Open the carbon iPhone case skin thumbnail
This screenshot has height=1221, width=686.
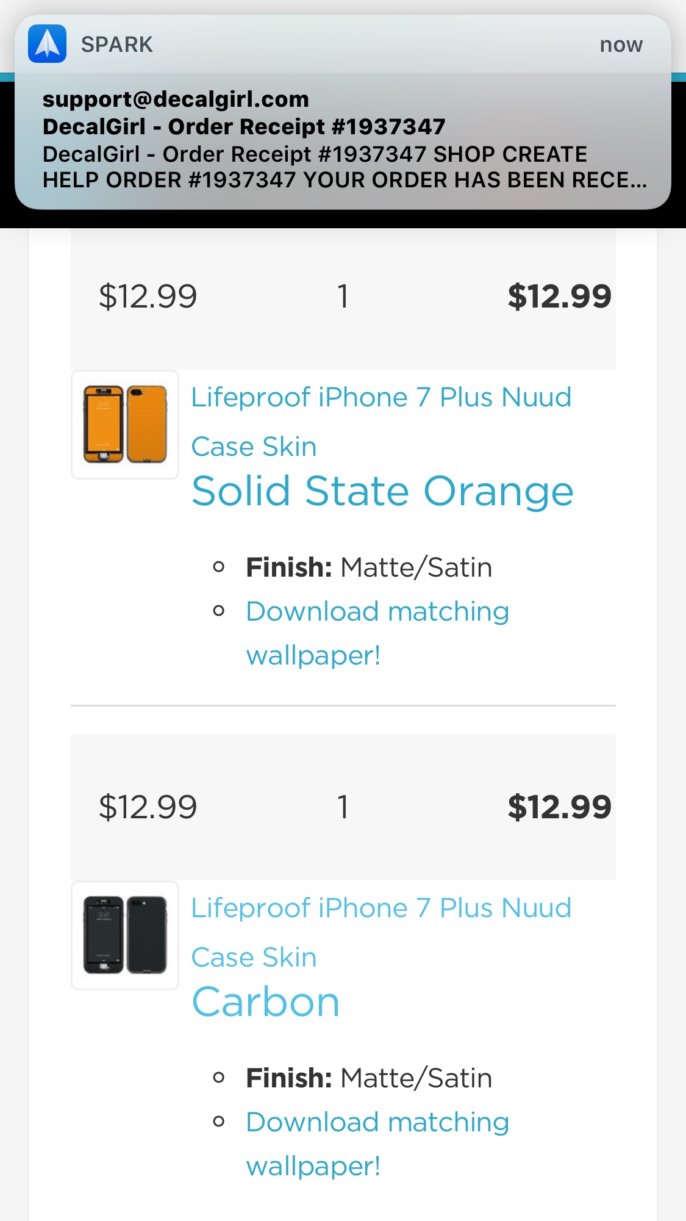[x=125, y=935]
